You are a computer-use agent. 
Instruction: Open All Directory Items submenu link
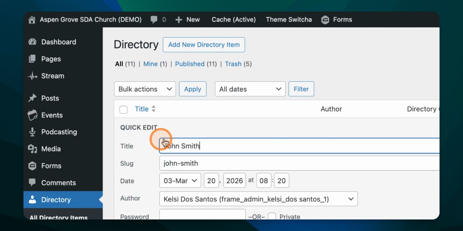[x=59, y=218]
